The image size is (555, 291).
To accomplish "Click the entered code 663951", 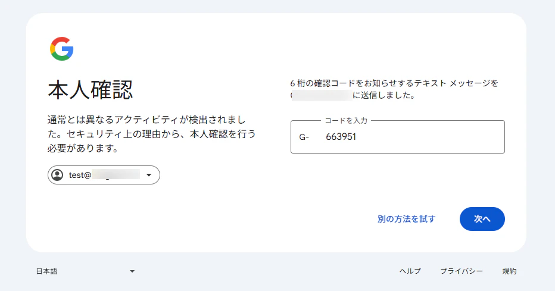I will pos(341,137).
